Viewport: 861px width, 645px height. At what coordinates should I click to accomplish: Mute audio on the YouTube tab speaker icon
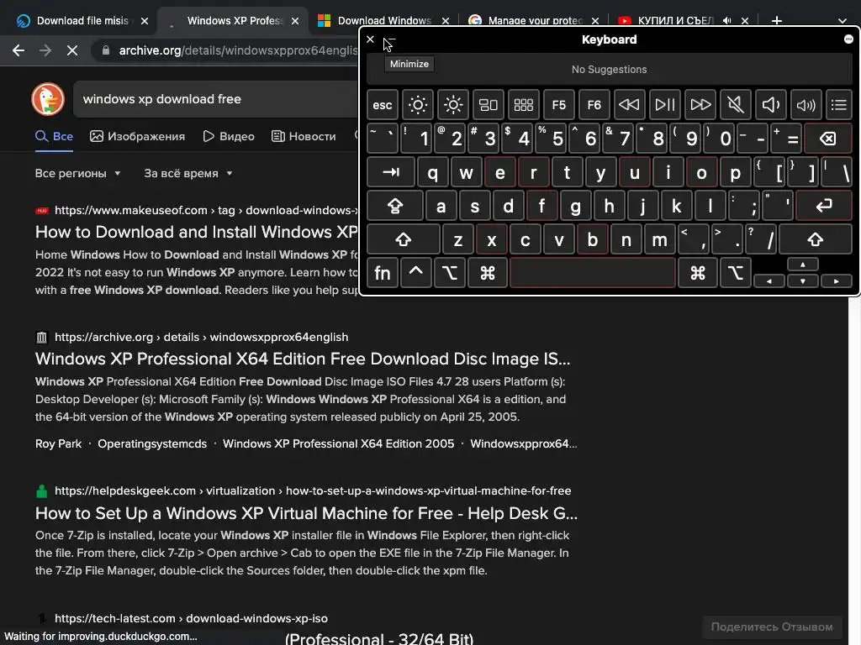coord(726,21)
